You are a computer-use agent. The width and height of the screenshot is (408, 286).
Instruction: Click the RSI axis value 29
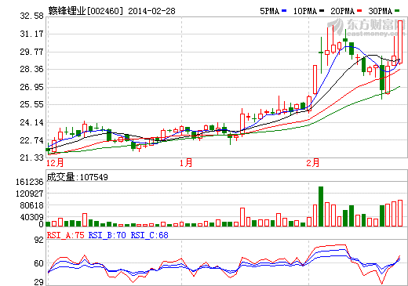(39, 282)
